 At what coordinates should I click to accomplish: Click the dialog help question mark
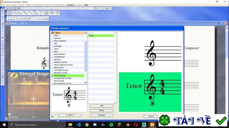(52, 117)
